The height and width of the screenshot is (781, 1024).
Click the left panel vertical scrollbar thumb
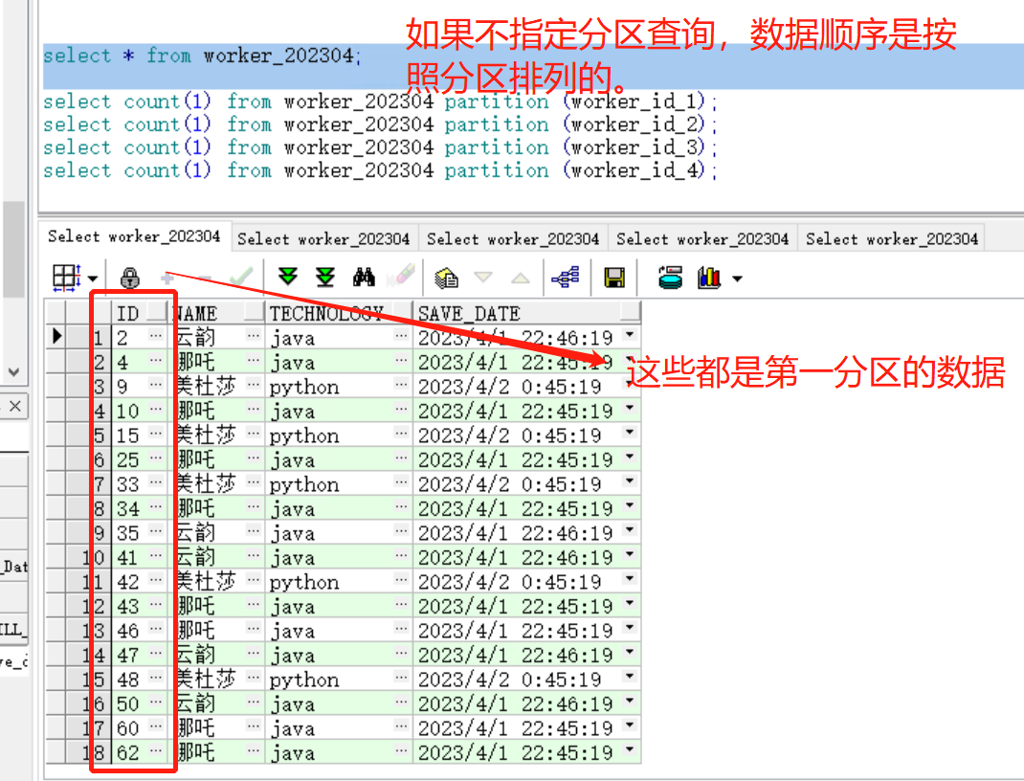pos(13,250)
